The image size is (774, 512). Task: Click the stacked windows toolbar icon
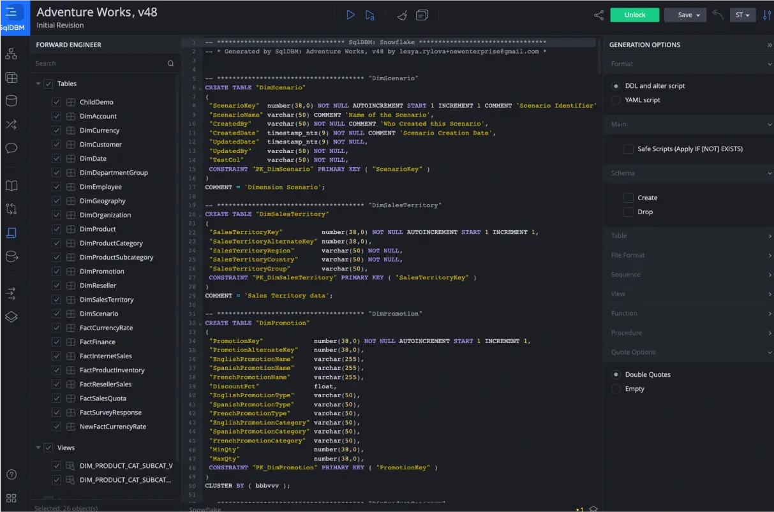pyautogui.click(x=422, y=15)
